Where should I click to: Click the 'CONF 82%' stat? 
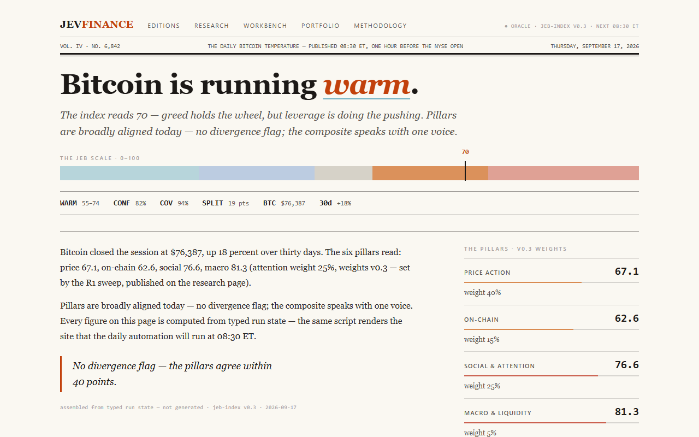(x=130, y=203)
